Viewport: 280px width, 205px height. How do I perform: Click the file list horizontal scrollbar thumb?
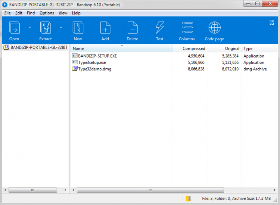[150, 190]
